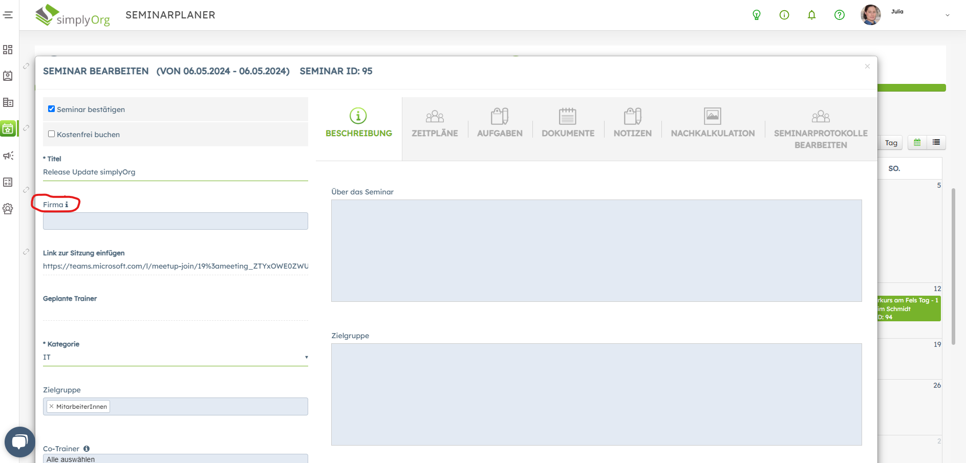Remove MitarbeiterInnen tag from Zielgruppe
Screen dimensions: 966x463
(x=51, y=406)
